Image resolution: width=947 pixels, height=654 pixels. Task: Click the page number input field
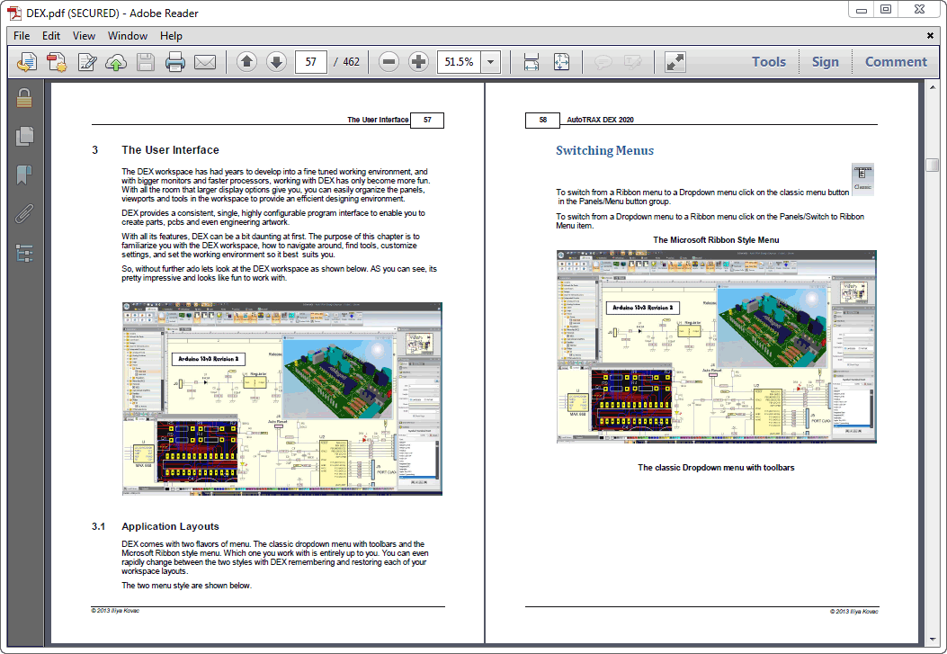(x=310, y=62)
